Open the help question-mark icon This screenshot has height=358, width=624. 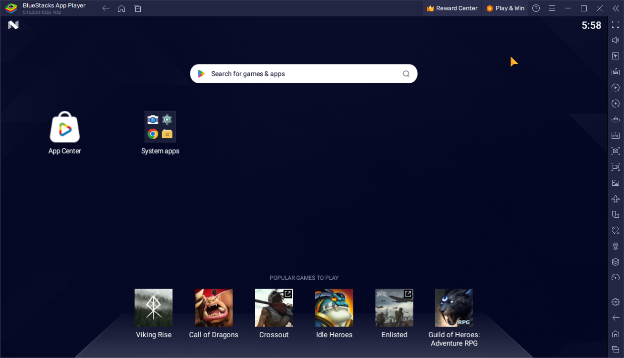[x=536, y=8]
